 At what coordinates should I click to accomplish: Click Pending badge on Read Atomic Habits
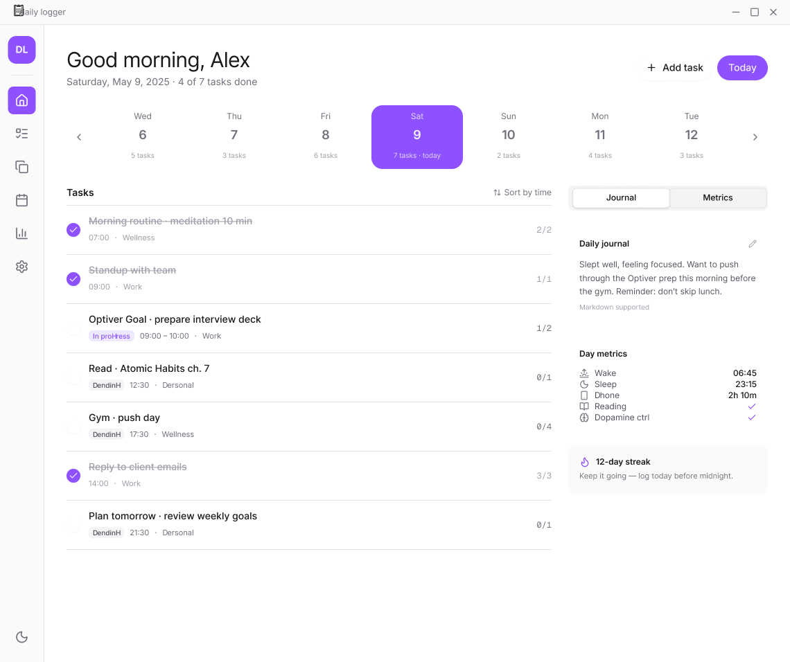pos(107,385)
